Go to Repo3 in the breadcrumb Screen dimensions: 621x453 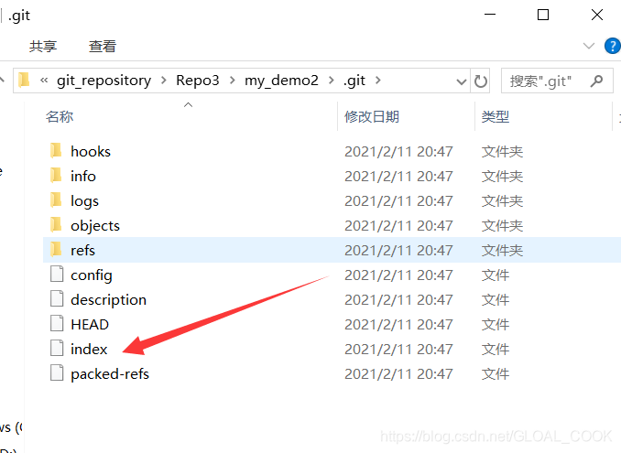click(197, 81)
